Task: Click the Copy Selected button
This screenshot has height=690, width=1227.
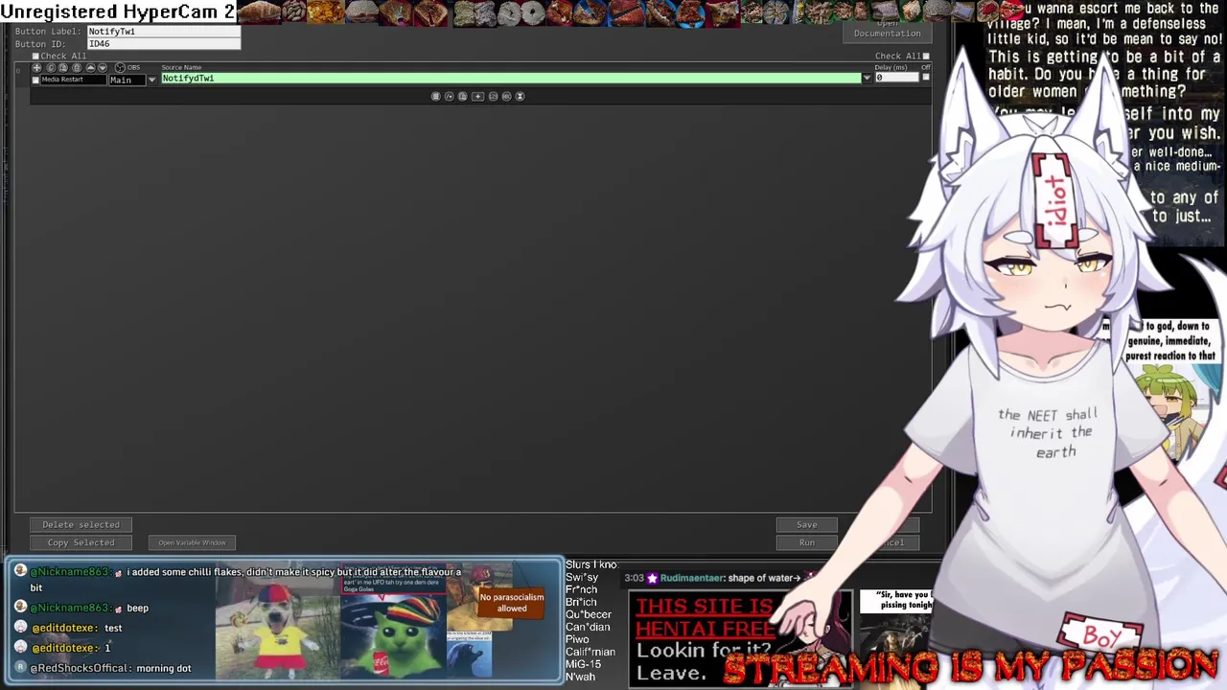Action: (81, 542)
